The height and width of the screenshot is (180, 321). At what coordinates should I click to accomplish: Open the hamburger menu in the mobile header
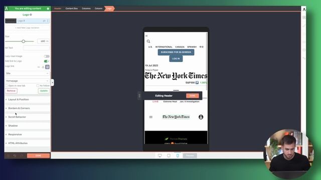pyautogui.click(x=151, y=117)
